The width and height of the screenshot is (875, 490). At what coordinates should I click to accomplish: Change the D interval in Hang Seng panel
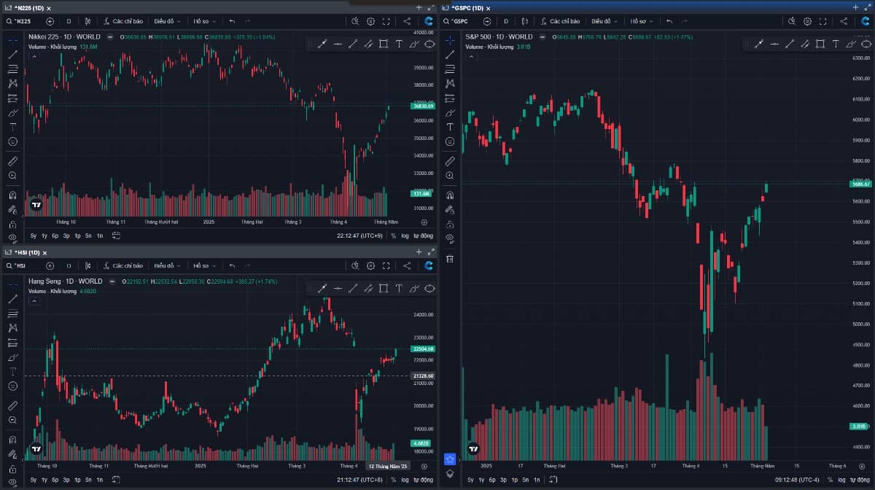(x=69, y=265)
